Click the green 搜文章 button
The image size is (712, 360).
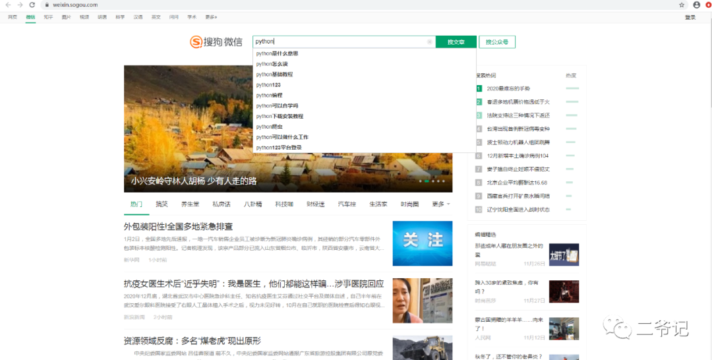(456, 42)
